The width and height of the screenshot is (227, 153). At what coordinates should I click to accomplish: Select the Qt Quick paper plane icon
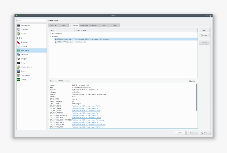pos(18,46)
